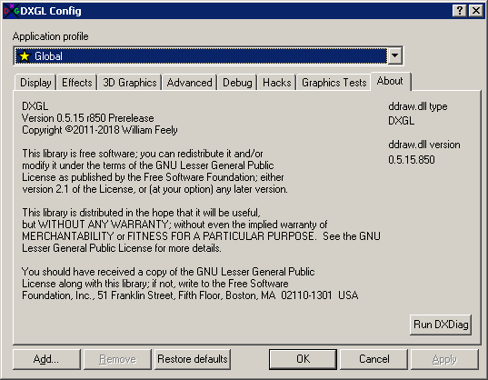Viewport: 488px width, 380px height.
Task: Open the Advanced tab
Action: click(189, 83)
